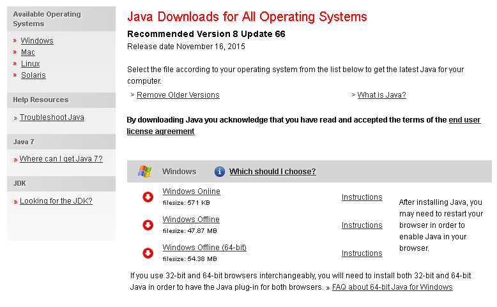Click Where can I get Java 7?
This screenshot has width=497, height=307.
tap(61, 159)
